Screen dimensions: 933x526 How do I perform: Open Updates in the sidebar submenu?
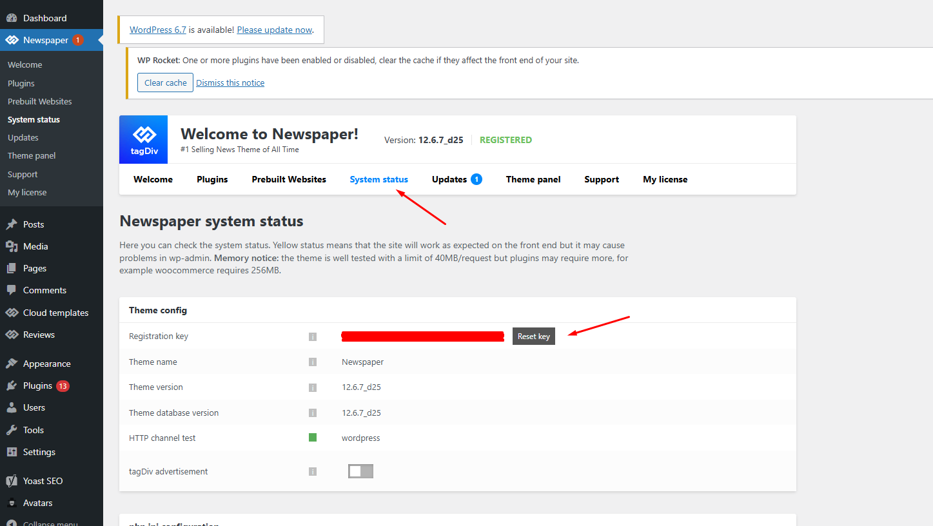tap(23, 137)
